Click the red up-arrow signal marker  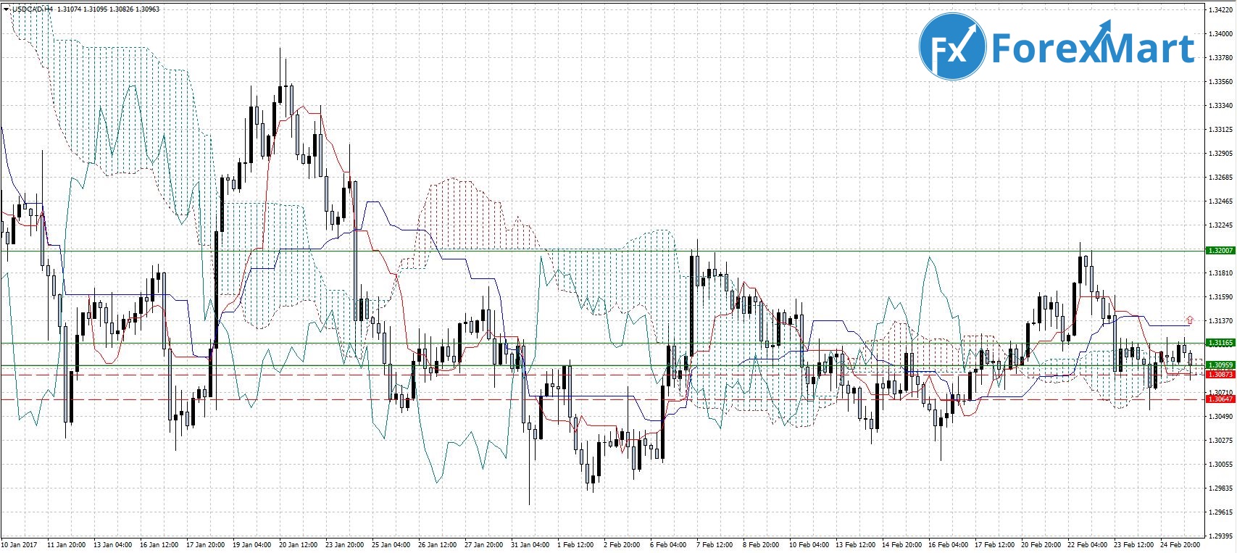[1189, 319]
